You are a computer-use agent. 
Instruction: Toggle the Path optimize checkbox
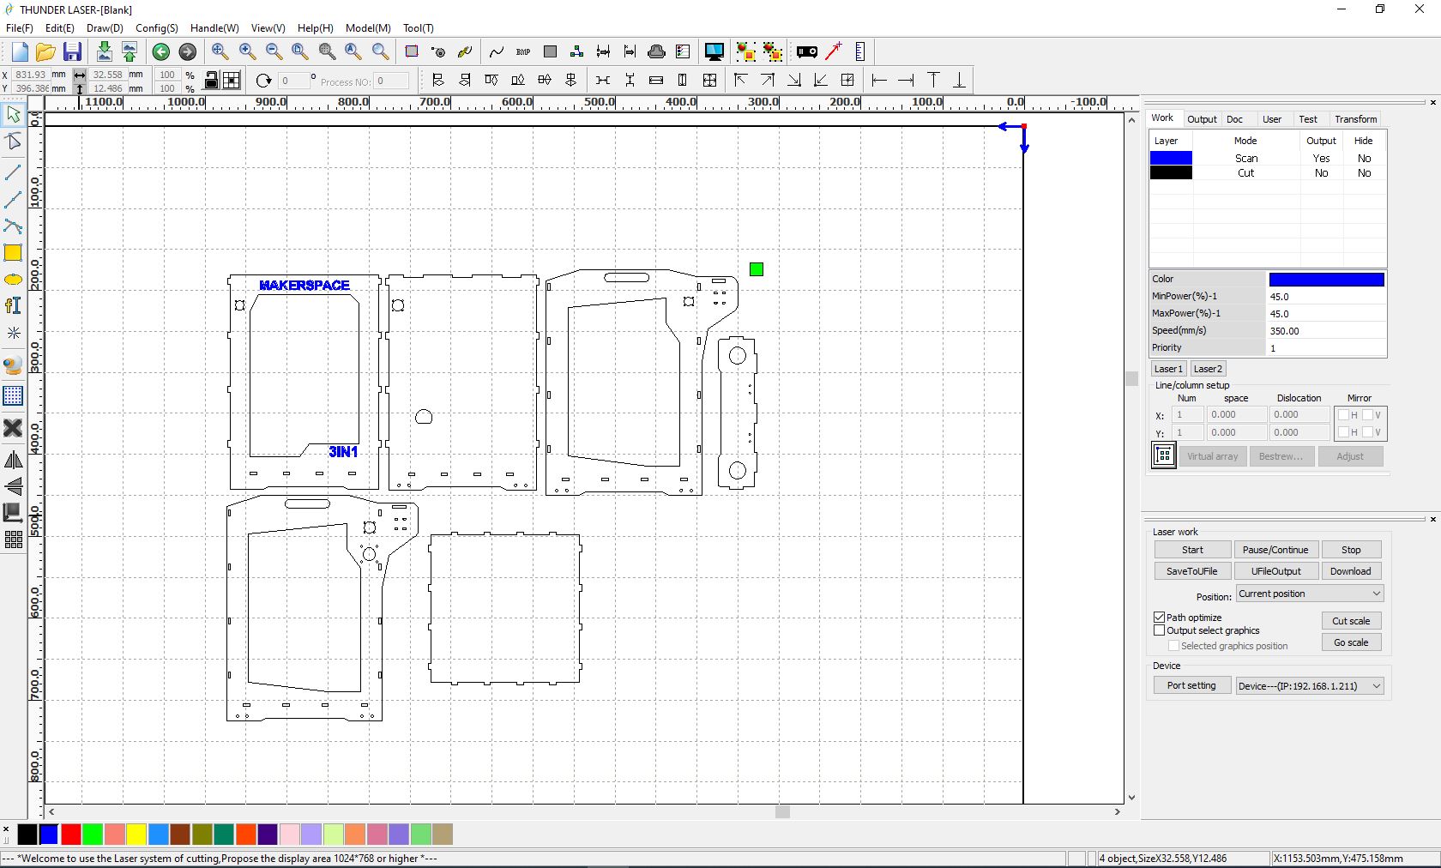1160,618
